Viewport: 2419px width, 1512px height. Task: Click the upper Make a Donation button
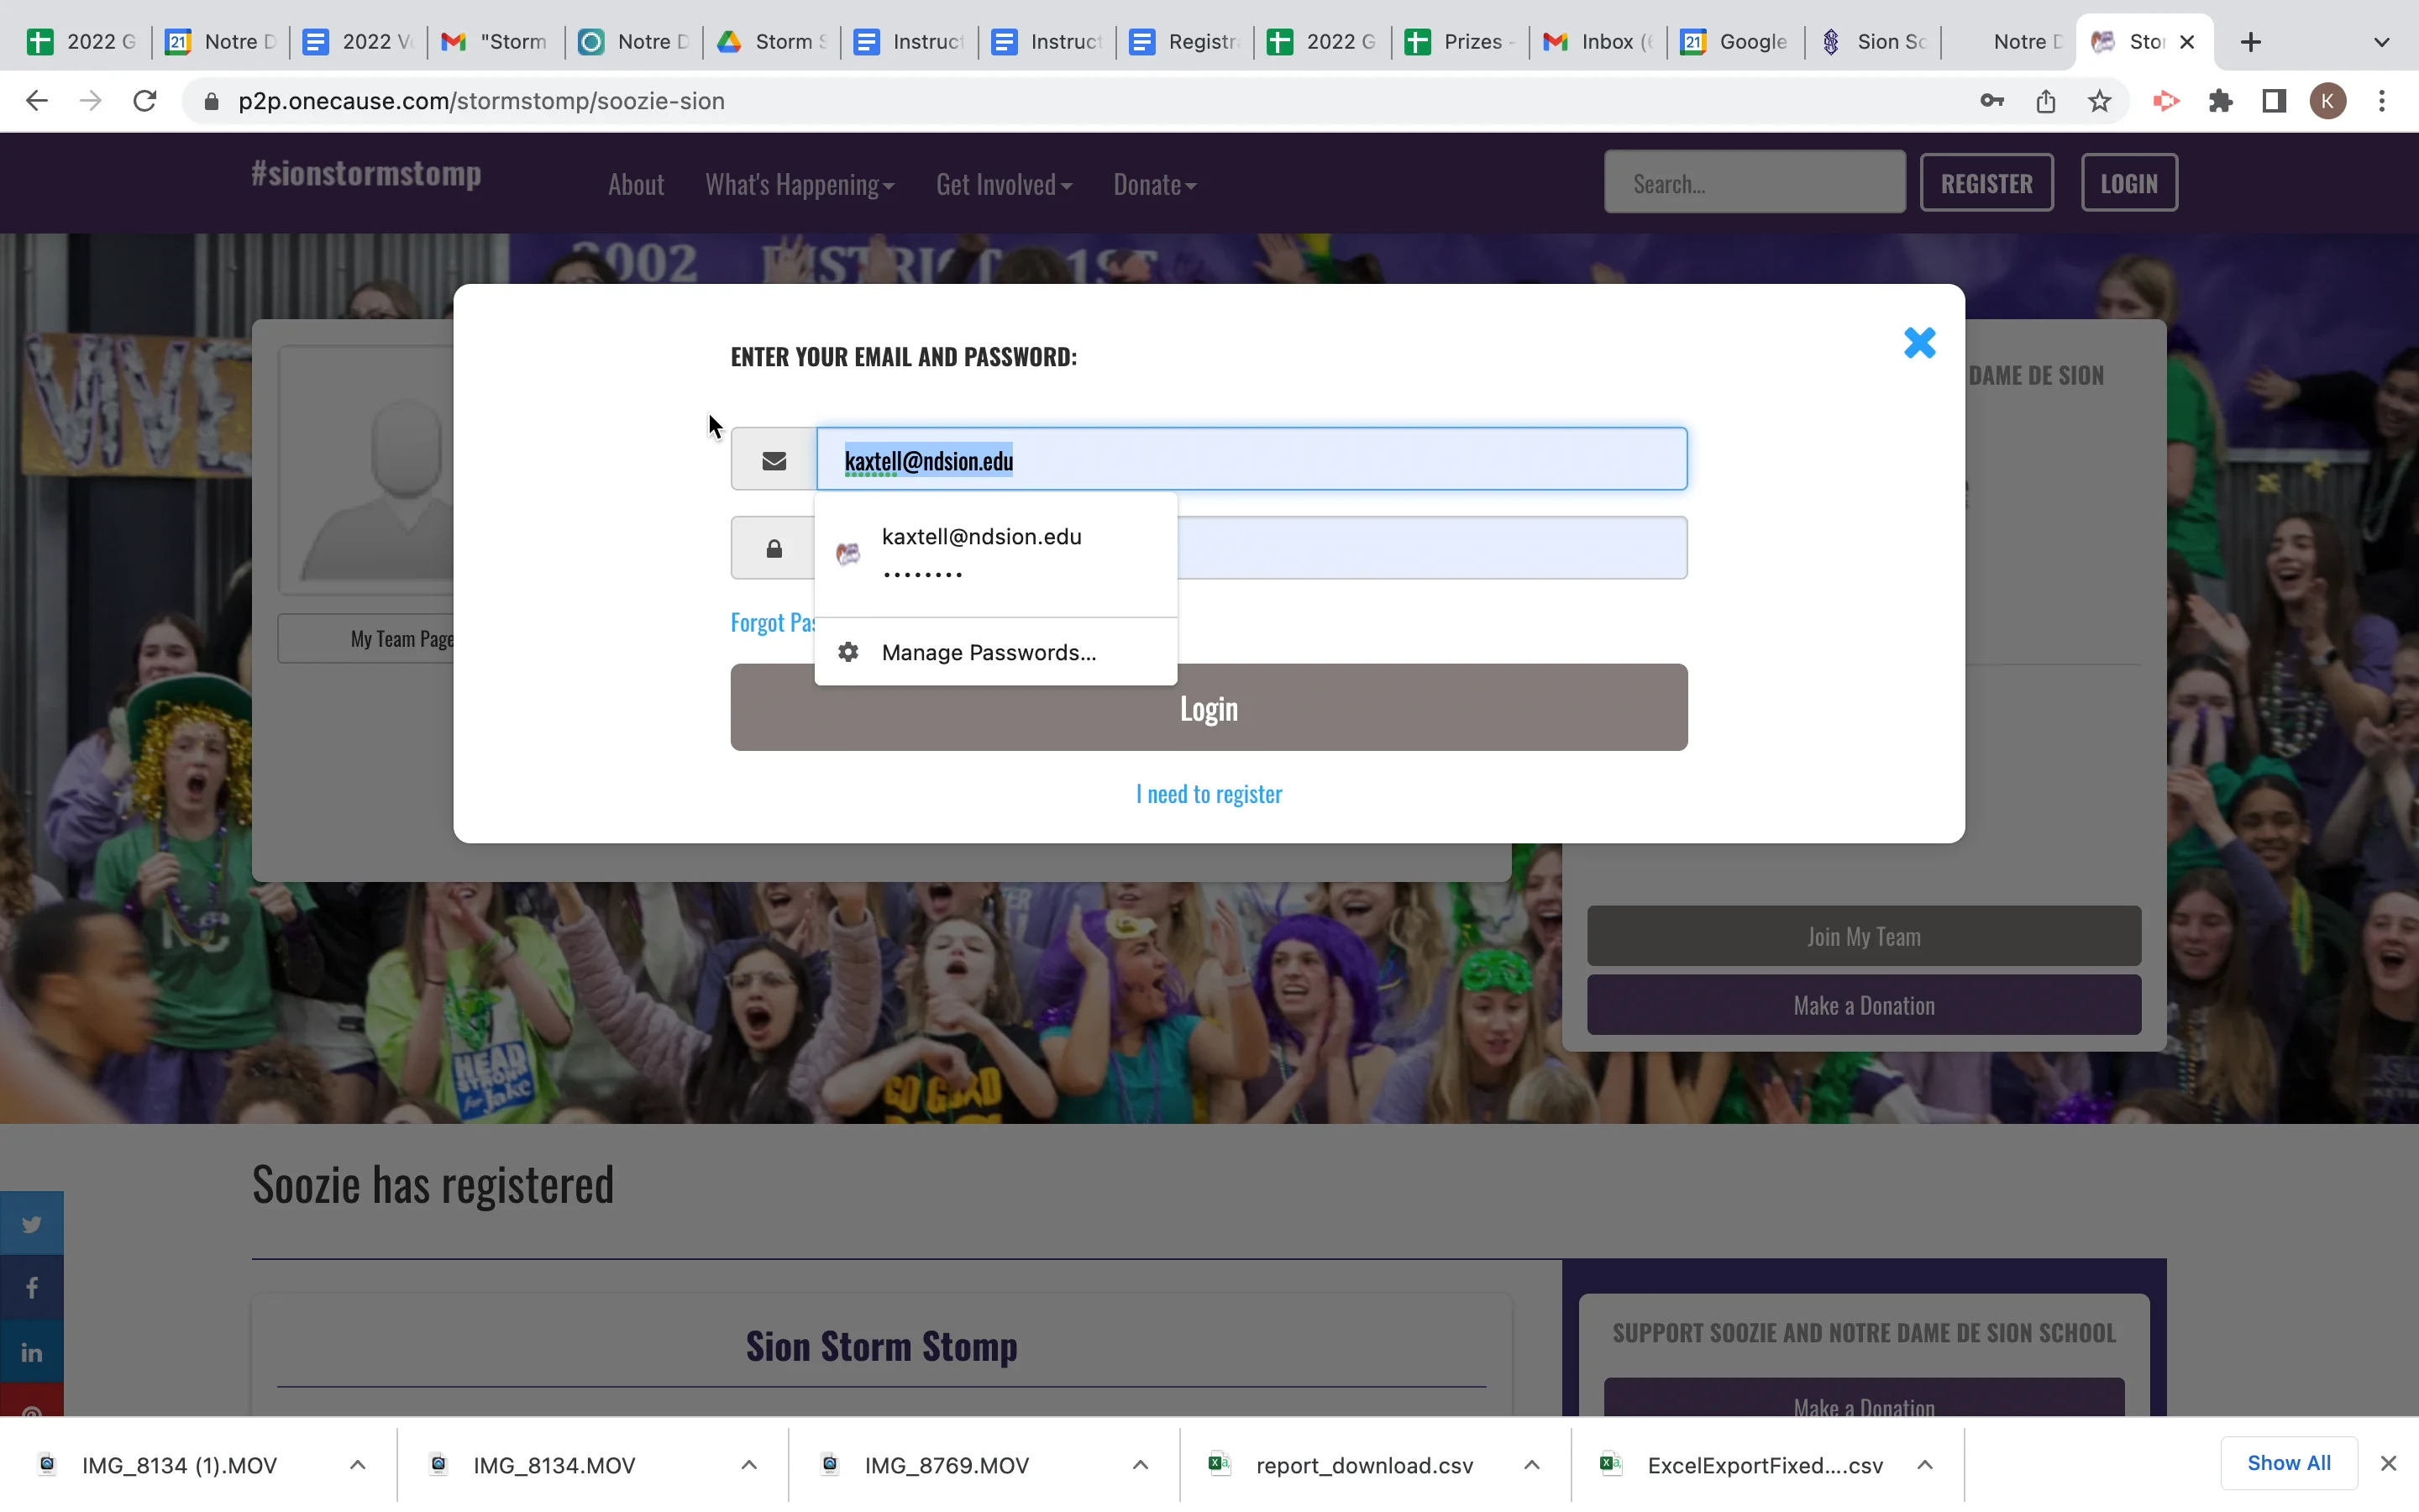1863,1006
